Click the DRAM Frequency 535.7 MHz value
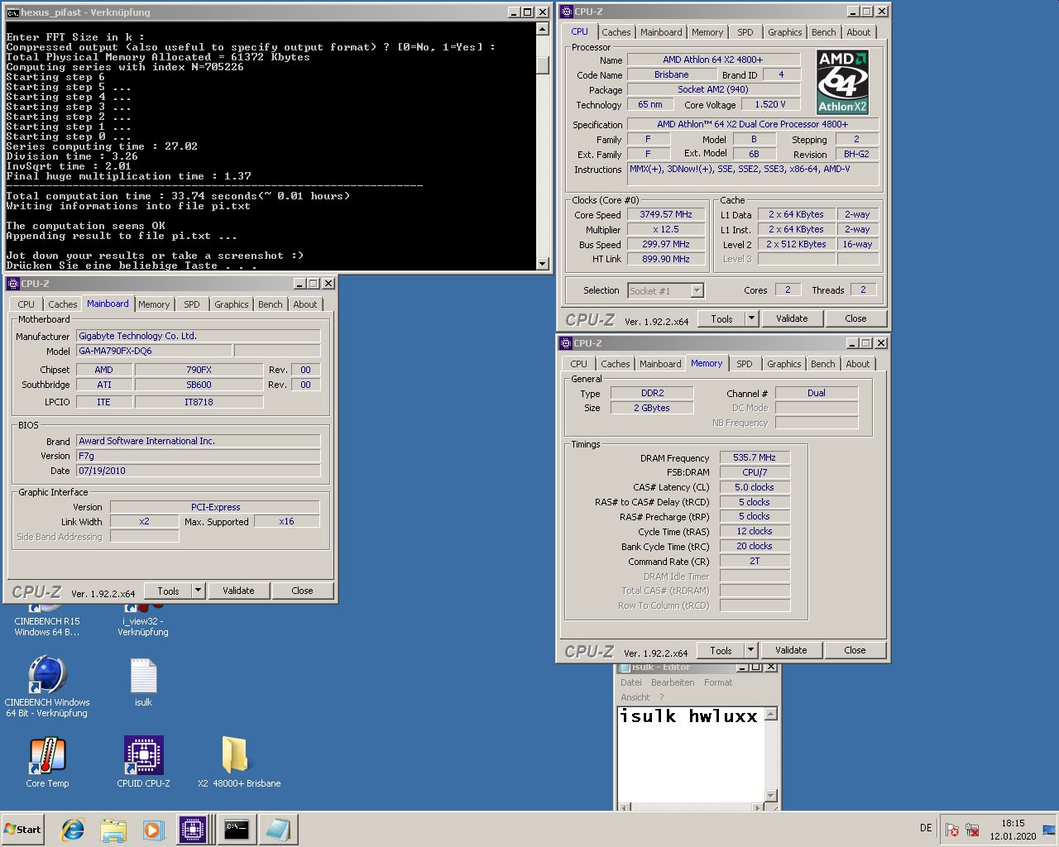This screenshot has width=1059, height=847. pyautogui.click(x=755, y=457)
